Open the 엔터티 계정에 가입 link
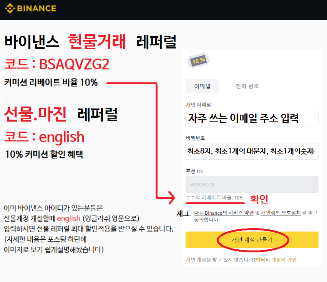 (276, 260)
